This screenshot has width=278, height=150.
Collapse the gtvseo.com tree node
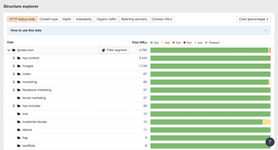9,50
